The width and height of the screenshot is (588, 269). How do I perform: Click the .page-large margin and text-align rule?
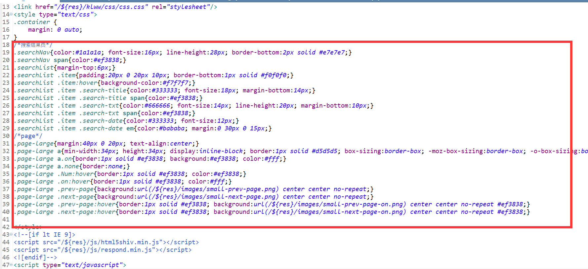tap(106, 144)
